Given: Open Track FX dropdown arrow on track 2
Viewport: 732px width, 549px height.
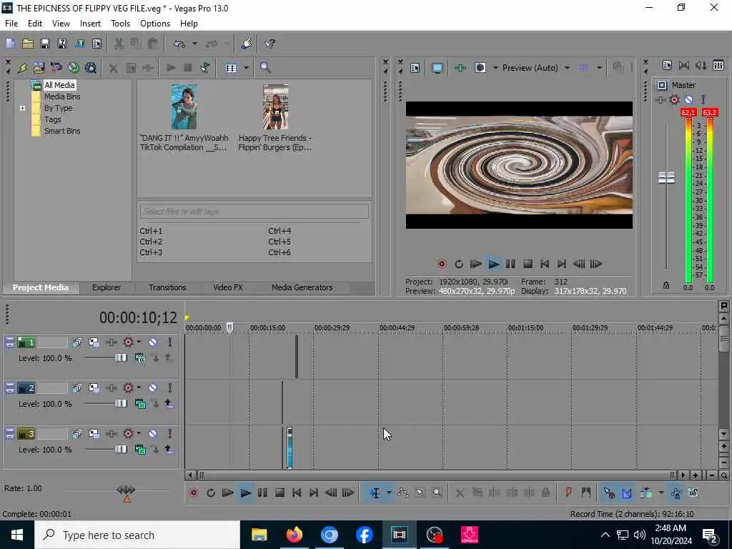Looking at the screenshot, I should pos(139,388).
